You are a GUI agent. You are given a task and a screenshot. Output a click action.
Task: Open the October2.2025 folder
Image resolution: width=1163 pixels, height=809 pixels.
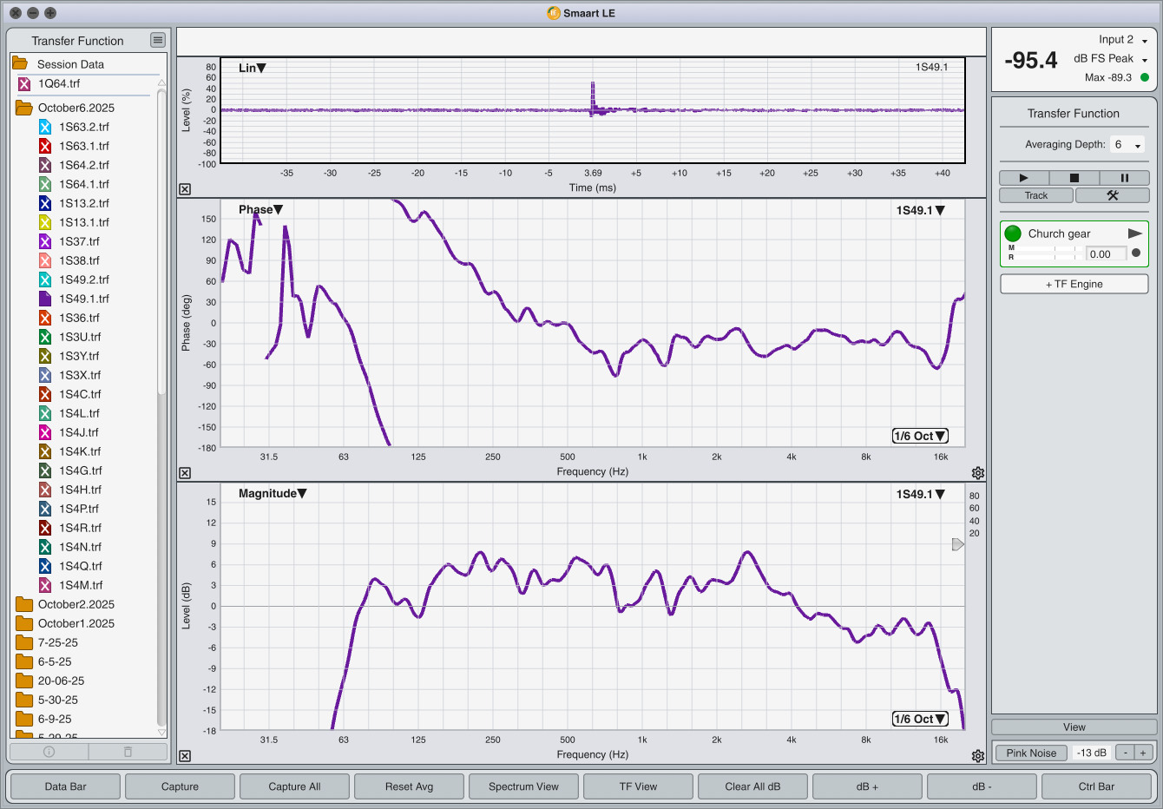(x=76, y=604)
